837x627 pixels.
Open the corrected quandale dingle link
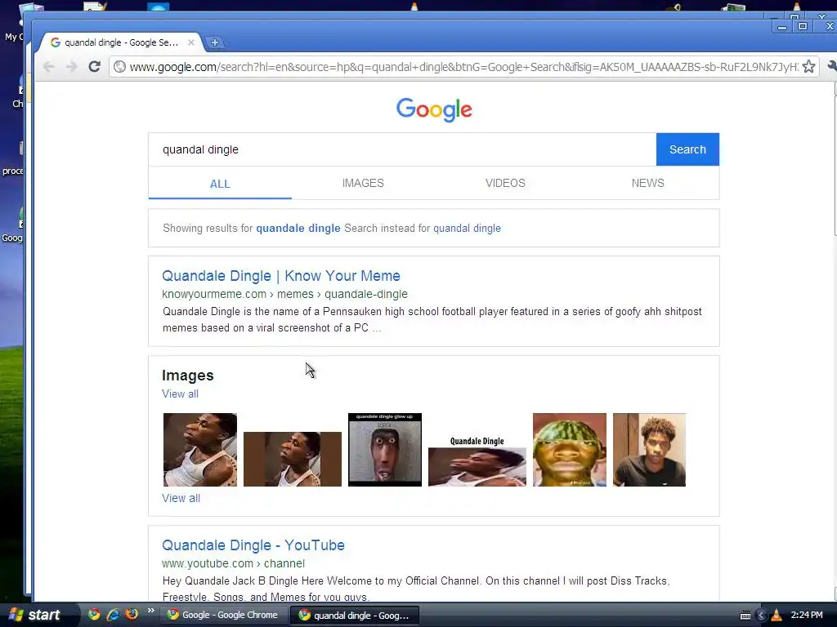[x=298, y=229]
